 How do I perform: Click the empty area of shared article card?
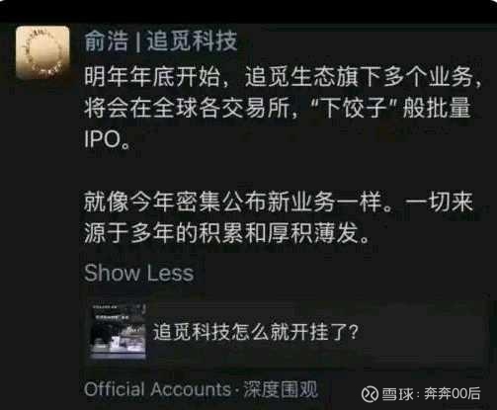[422, 332]
